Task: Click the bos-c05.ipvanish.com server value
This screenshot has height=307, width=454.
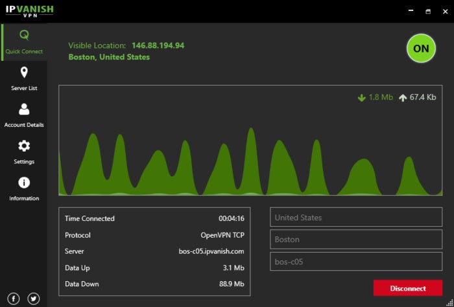Action: pos(211,251)
